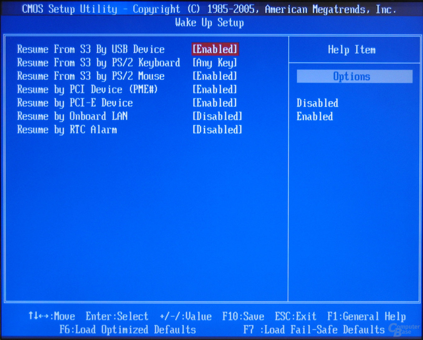This screenshot has height=340, width=423.
Task: Toggle the [Disabled] value for Onboard LAN
Action: click(x=217, y=116)
